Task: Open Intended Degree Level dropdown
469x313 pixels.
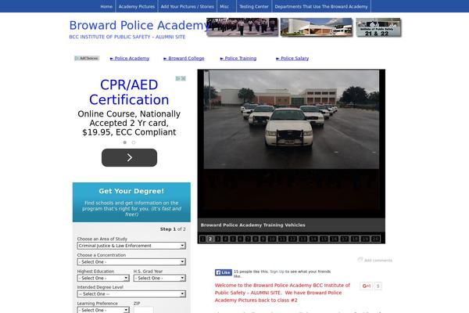Action: click(x=131, y=294)
